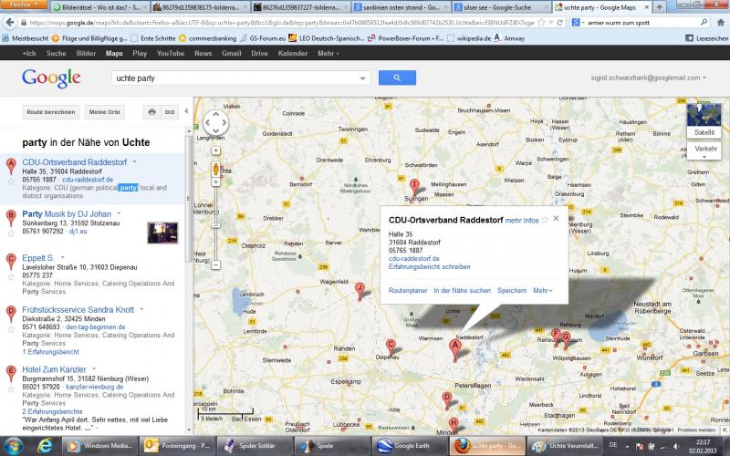This screenshot has height=456, width=730.
Task: Zoom out with the minus button
Action: point(215,264)
